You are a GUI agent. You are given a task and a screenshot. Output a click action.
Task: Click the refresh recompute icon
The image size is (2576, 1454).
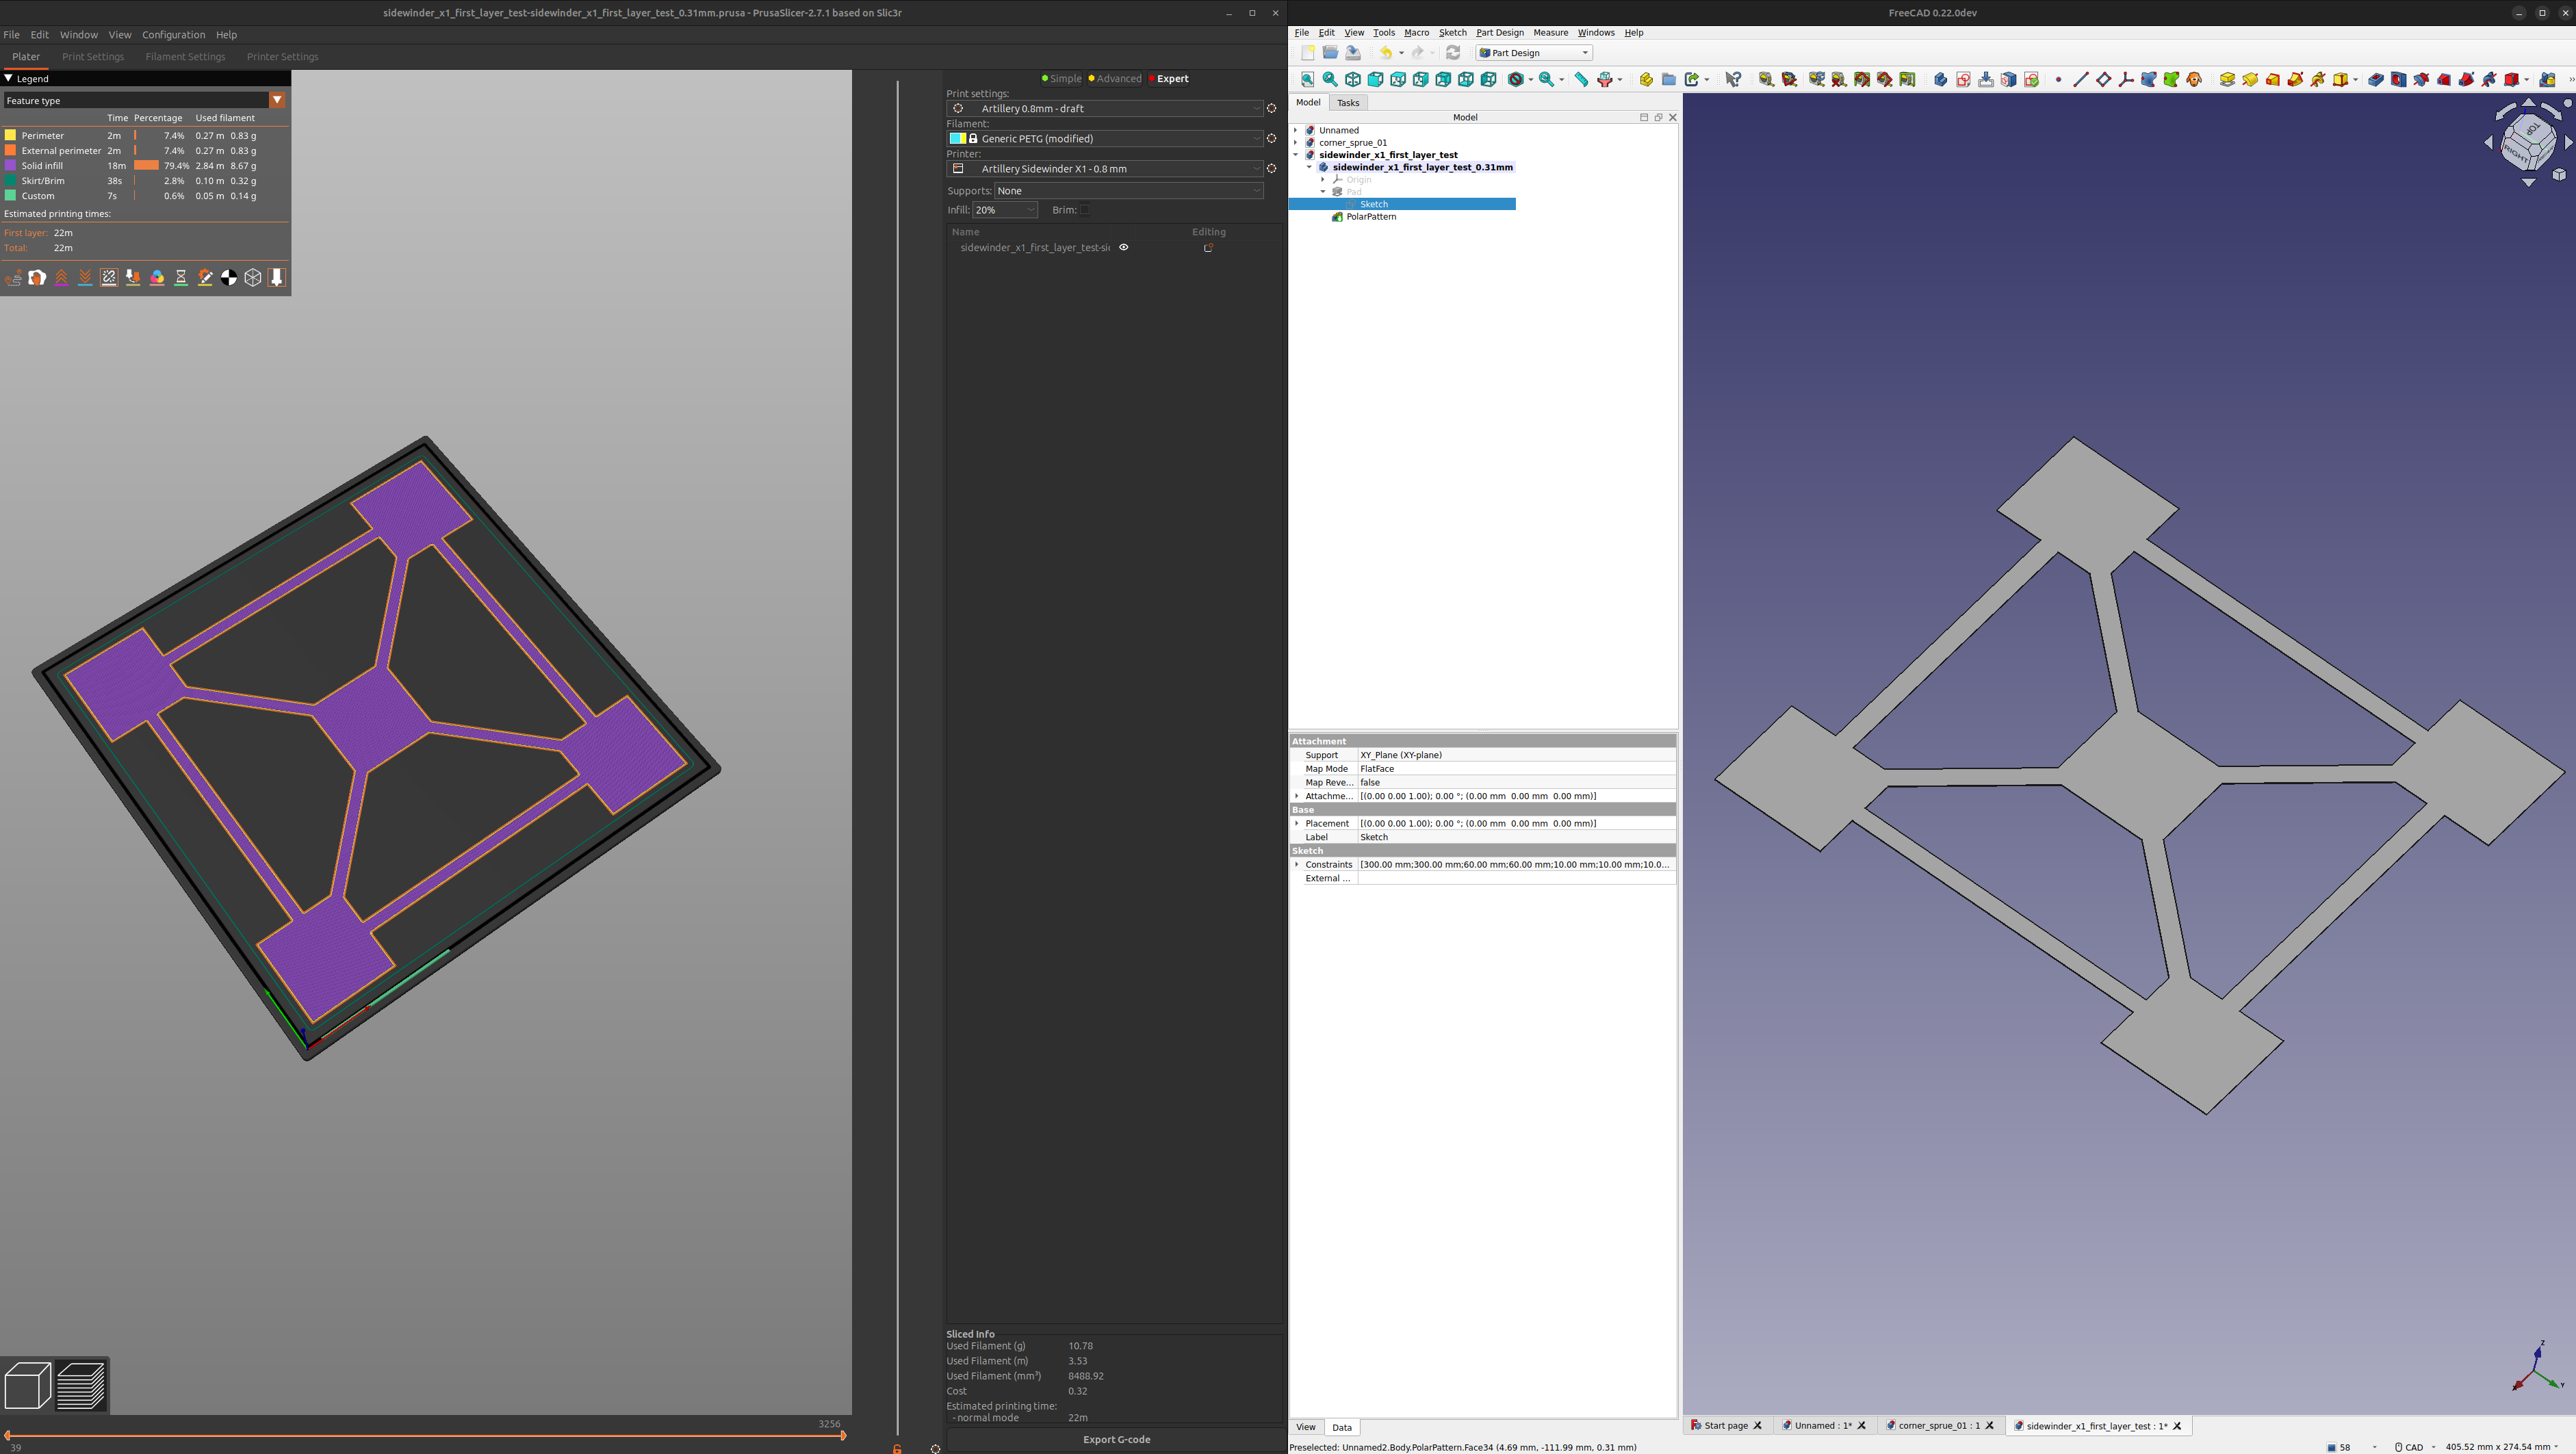coord(1453,53)
